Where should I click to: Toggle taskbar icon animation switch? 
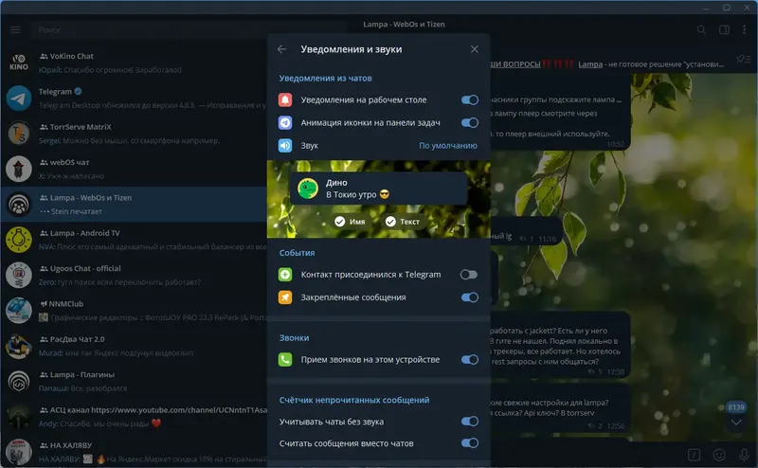(x=469, y=123)
